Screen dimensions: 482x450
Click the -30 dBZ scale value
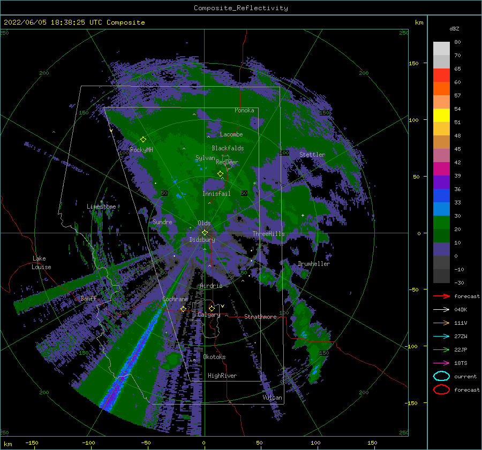pyautogui.click(x=459, y=283)
